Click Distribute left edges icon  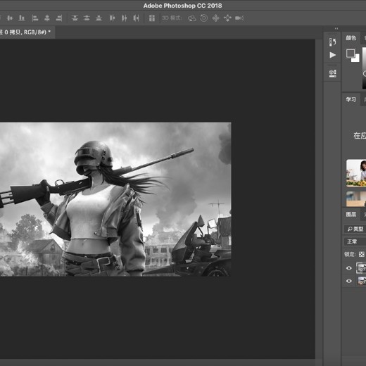pyautogui.click(x=112, y=18)
